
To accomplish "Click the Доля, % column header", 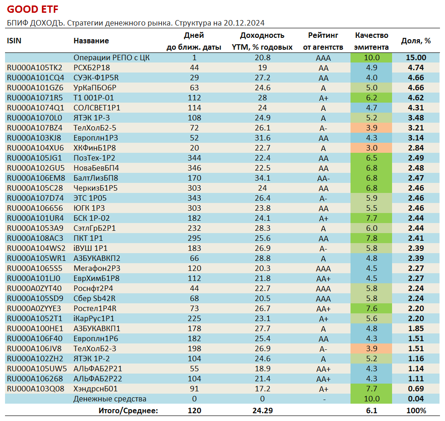I will [x=415, y=41].
